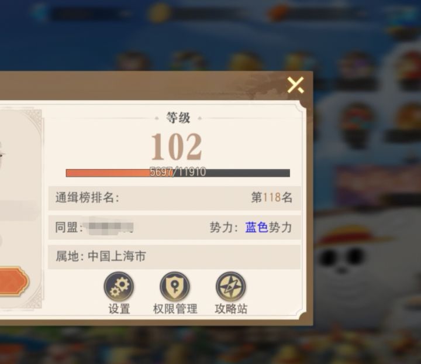Select the 属地 中国上海市 row
Screen dimensions: 421x364
point(174,256)
